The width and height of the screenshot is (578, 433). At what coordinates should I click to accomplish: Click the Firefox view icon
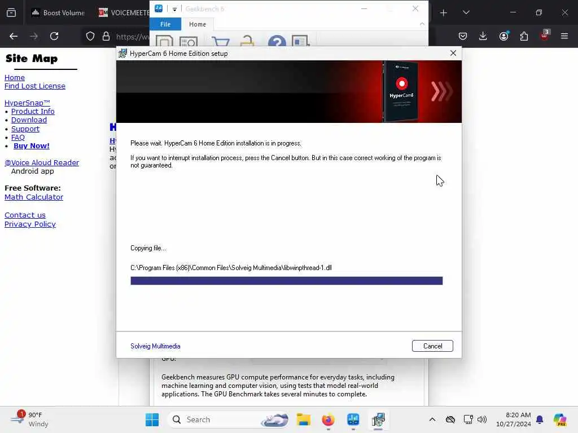11,12
